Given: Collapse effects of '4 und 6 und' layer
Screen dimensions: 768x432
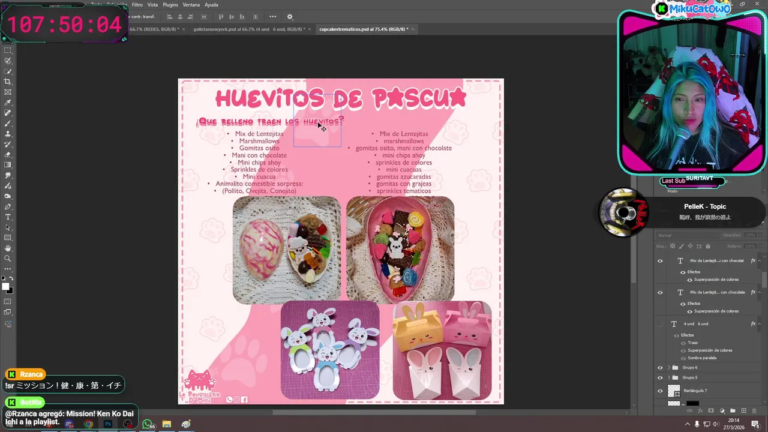Looking at the screenshot, I should click(x=760, y=324).
